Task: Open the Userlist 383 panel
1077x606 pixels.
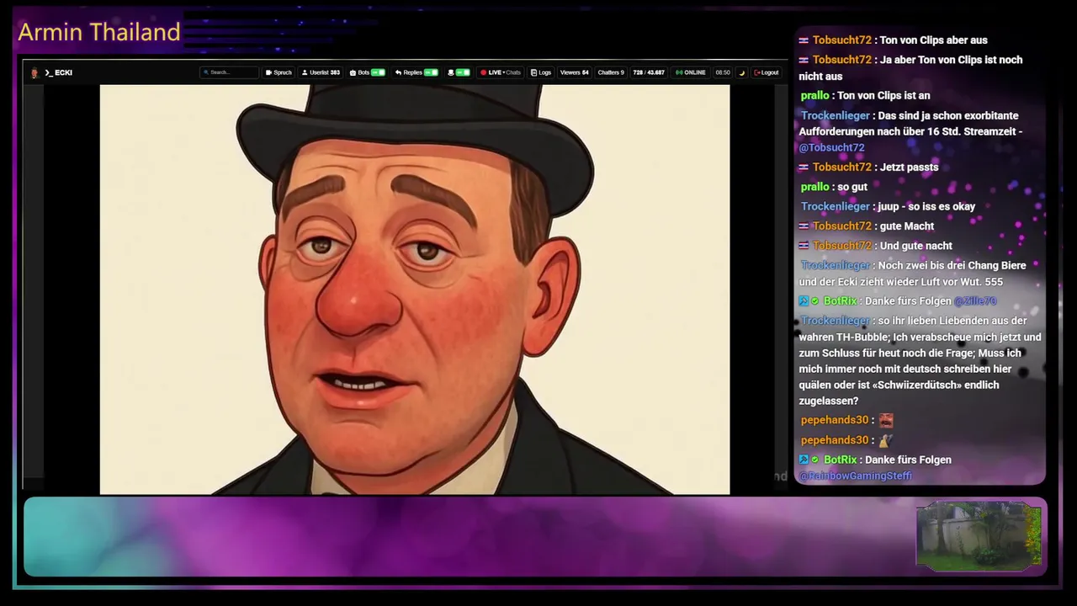Action: pos(321,72)
